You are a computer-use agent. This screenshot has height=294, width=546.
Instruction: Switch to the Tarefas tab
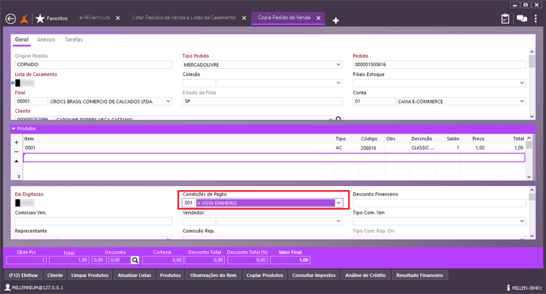click(74, 40)
